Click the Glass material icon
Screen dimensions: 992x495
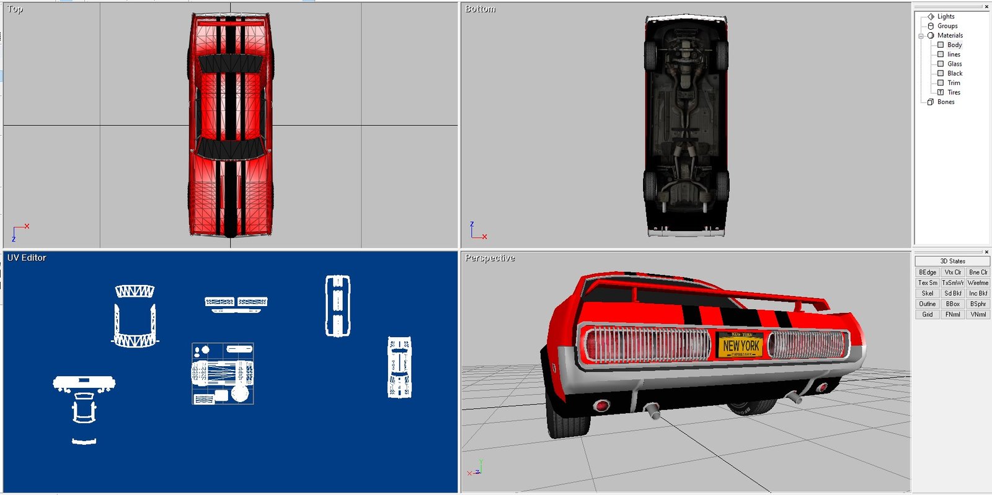click(x=941, y=64)
